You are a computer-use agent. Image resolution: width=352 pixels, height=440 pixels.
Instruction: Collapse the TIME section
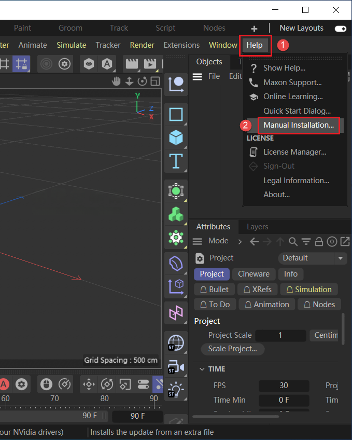tap(202, 369)
